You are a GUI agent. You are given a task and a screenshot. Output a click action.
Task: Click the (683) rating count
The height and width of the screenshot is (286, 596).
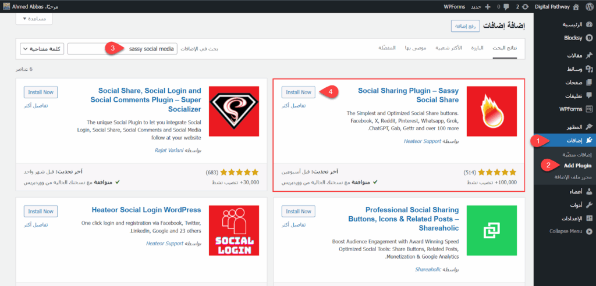click(212, 172)
